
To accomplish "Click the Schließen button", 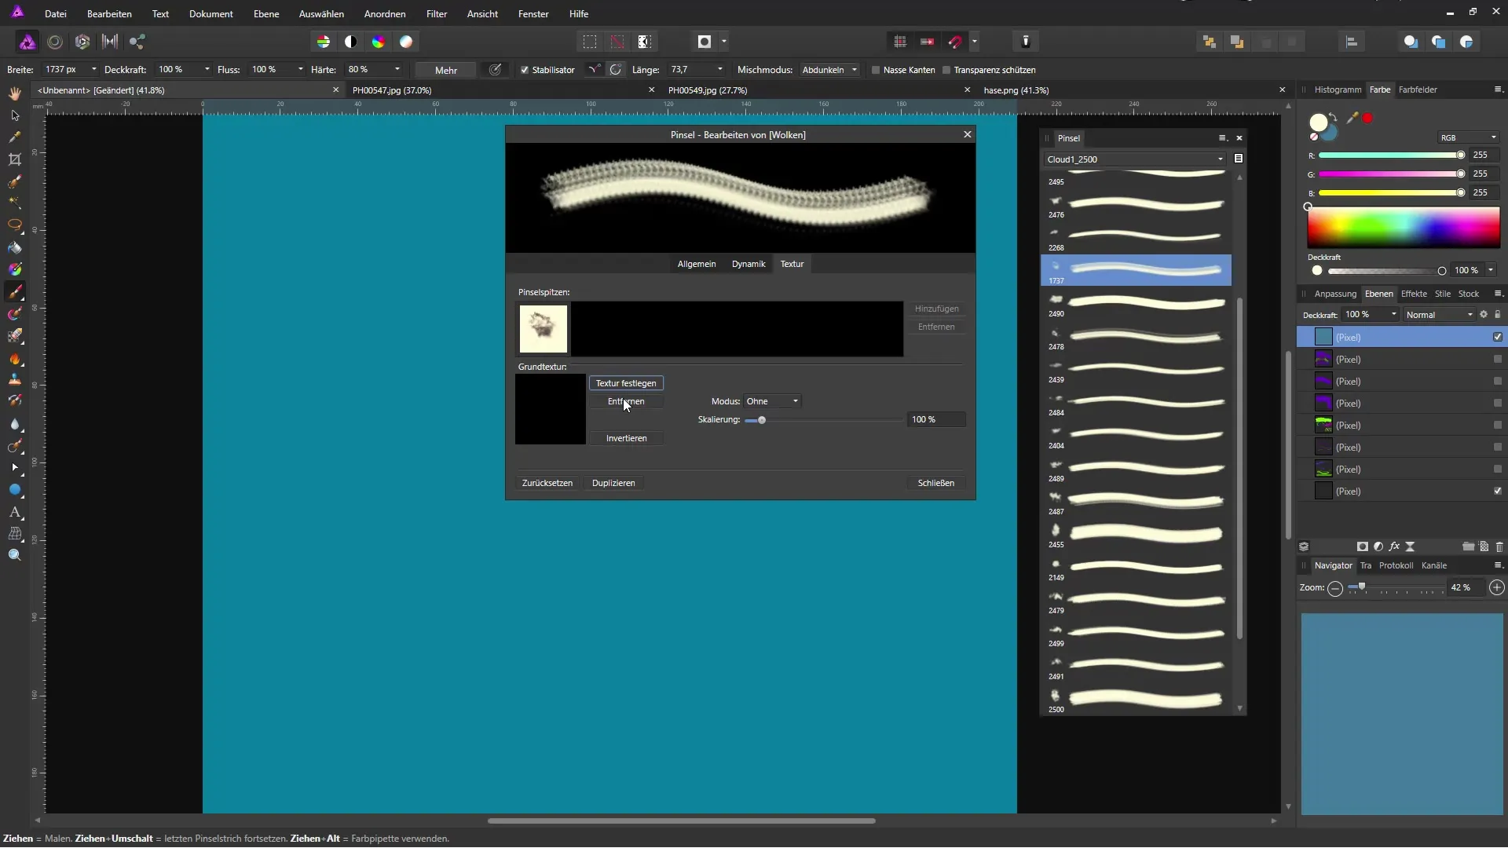I will (935, 483).
